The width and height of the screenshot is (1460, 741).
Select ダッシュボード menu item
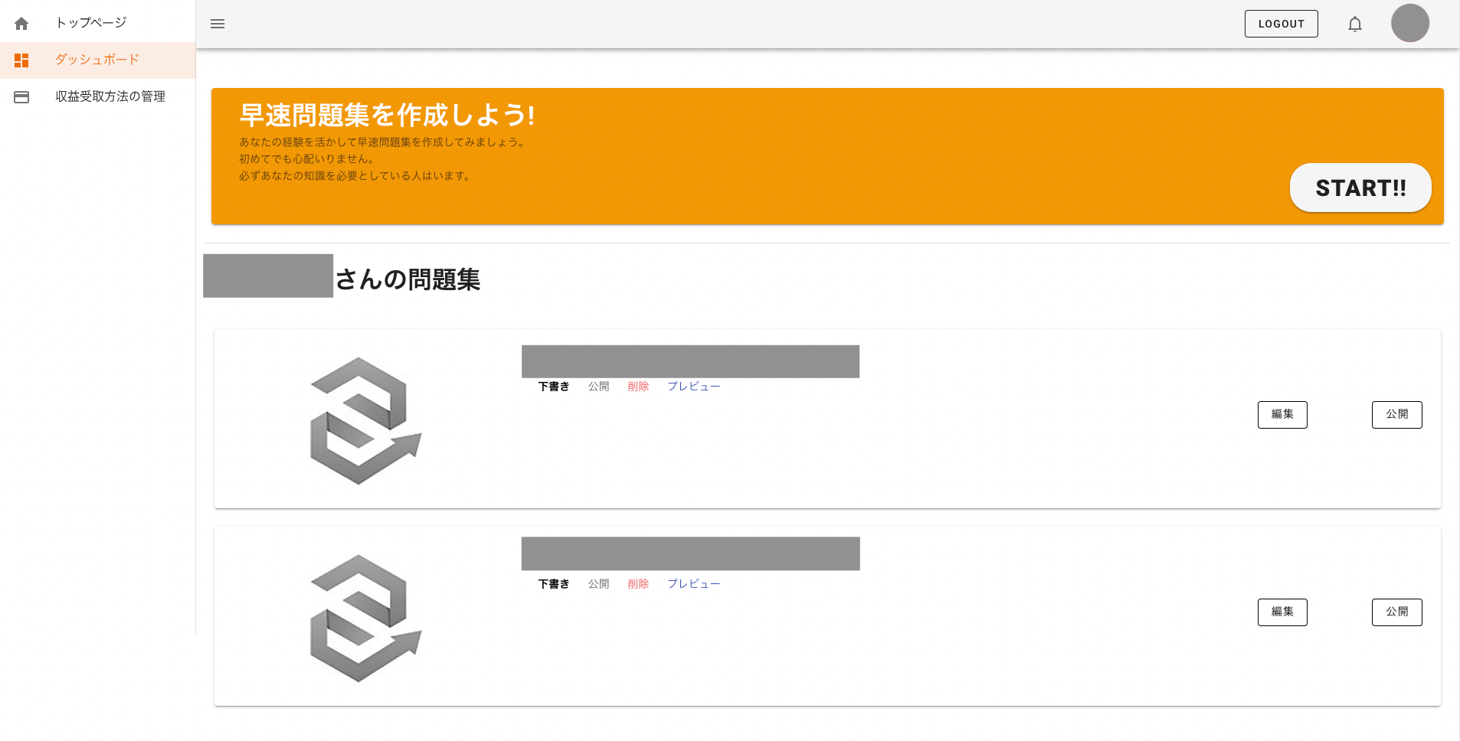97,60
